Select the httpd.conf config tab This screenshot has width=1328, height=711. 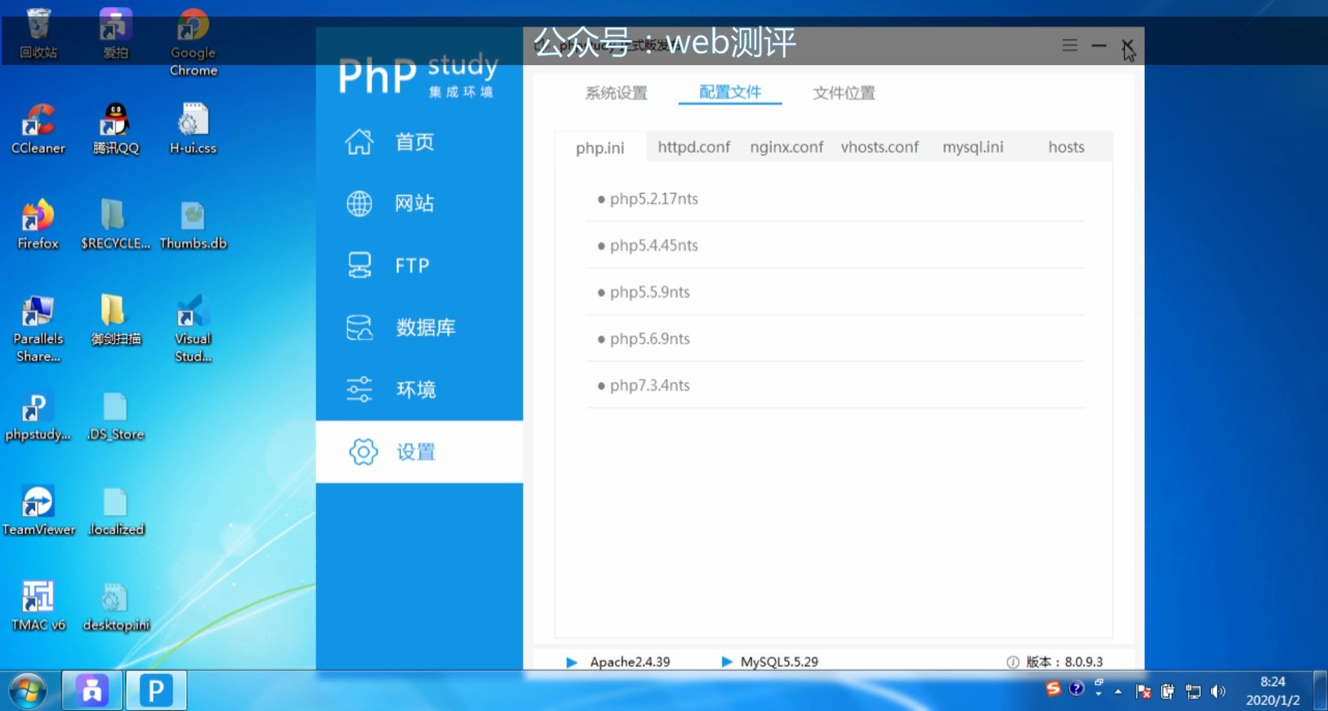694,147
